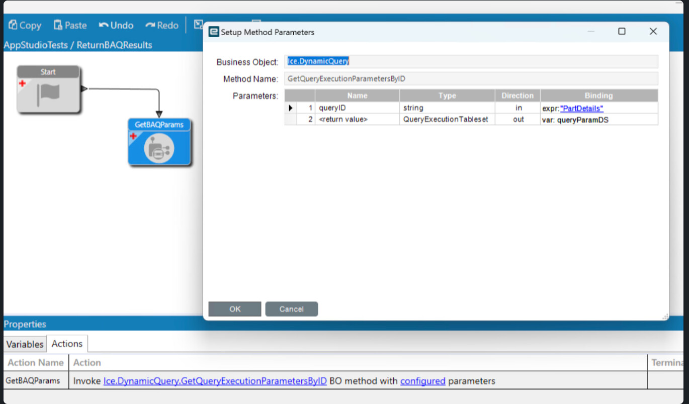Minimize the Setup Method Parameters dialog
This screenshot has width=689, height=404.
[590, 32]
